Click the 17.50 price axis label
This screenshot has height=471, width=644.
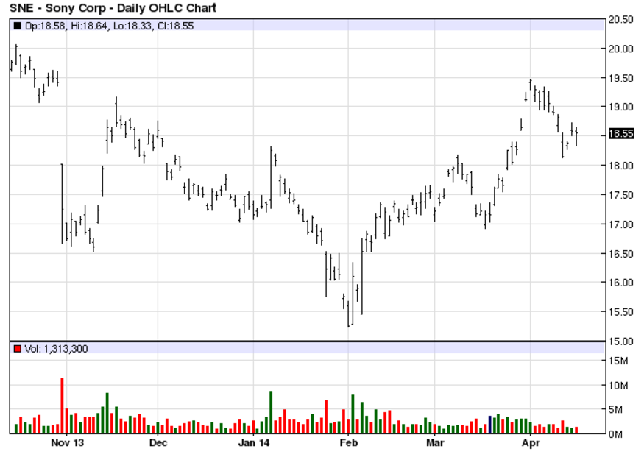click(620, 195)
